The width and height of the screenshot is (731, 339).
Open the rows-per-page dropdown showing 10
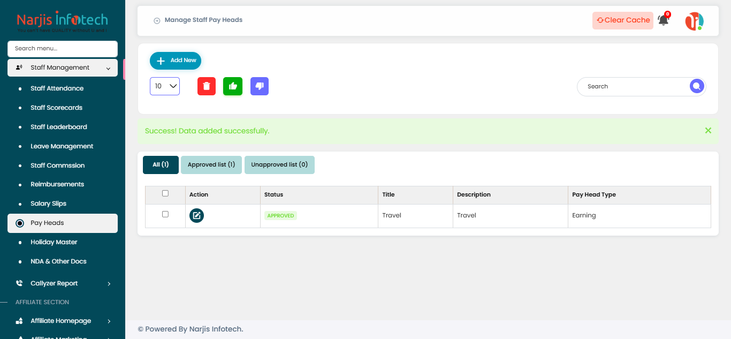point(165,86)
